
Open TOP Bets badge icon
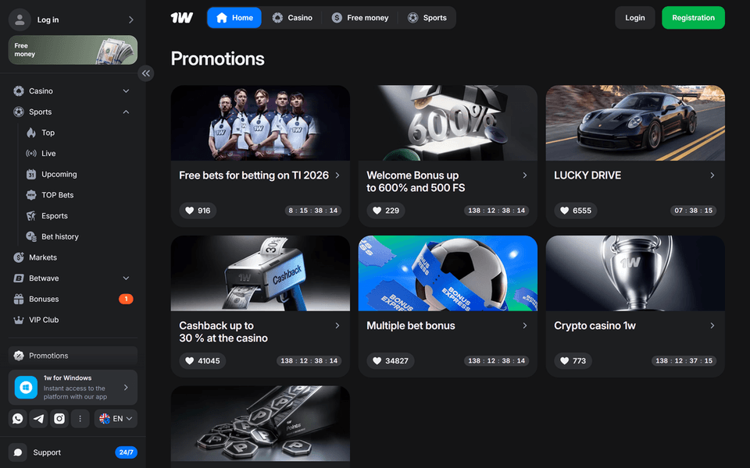[x=31, y=195]
